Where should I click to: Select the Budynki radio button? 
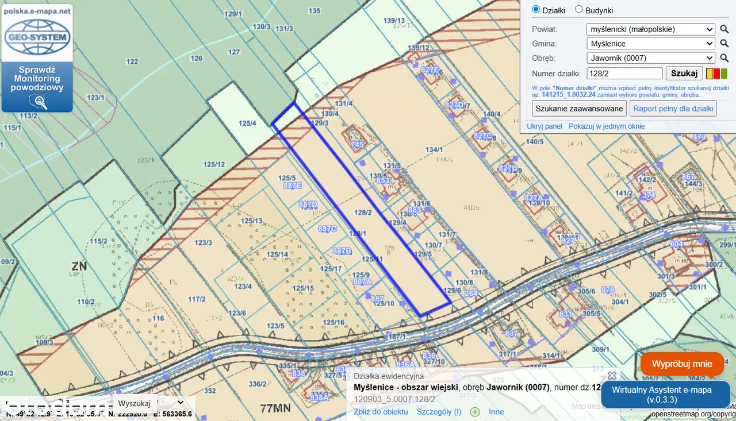point(579,10)
